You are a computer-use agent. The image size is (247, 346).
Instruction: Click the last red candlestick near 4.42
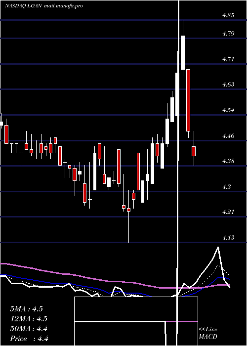click(x=194, y=151)
